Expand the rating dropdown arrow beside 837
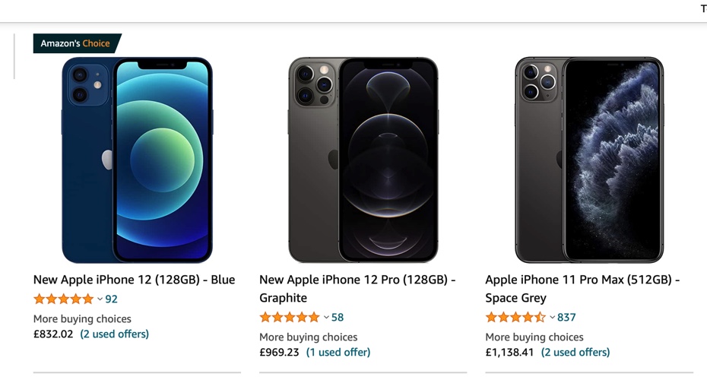 pos(552,318)
